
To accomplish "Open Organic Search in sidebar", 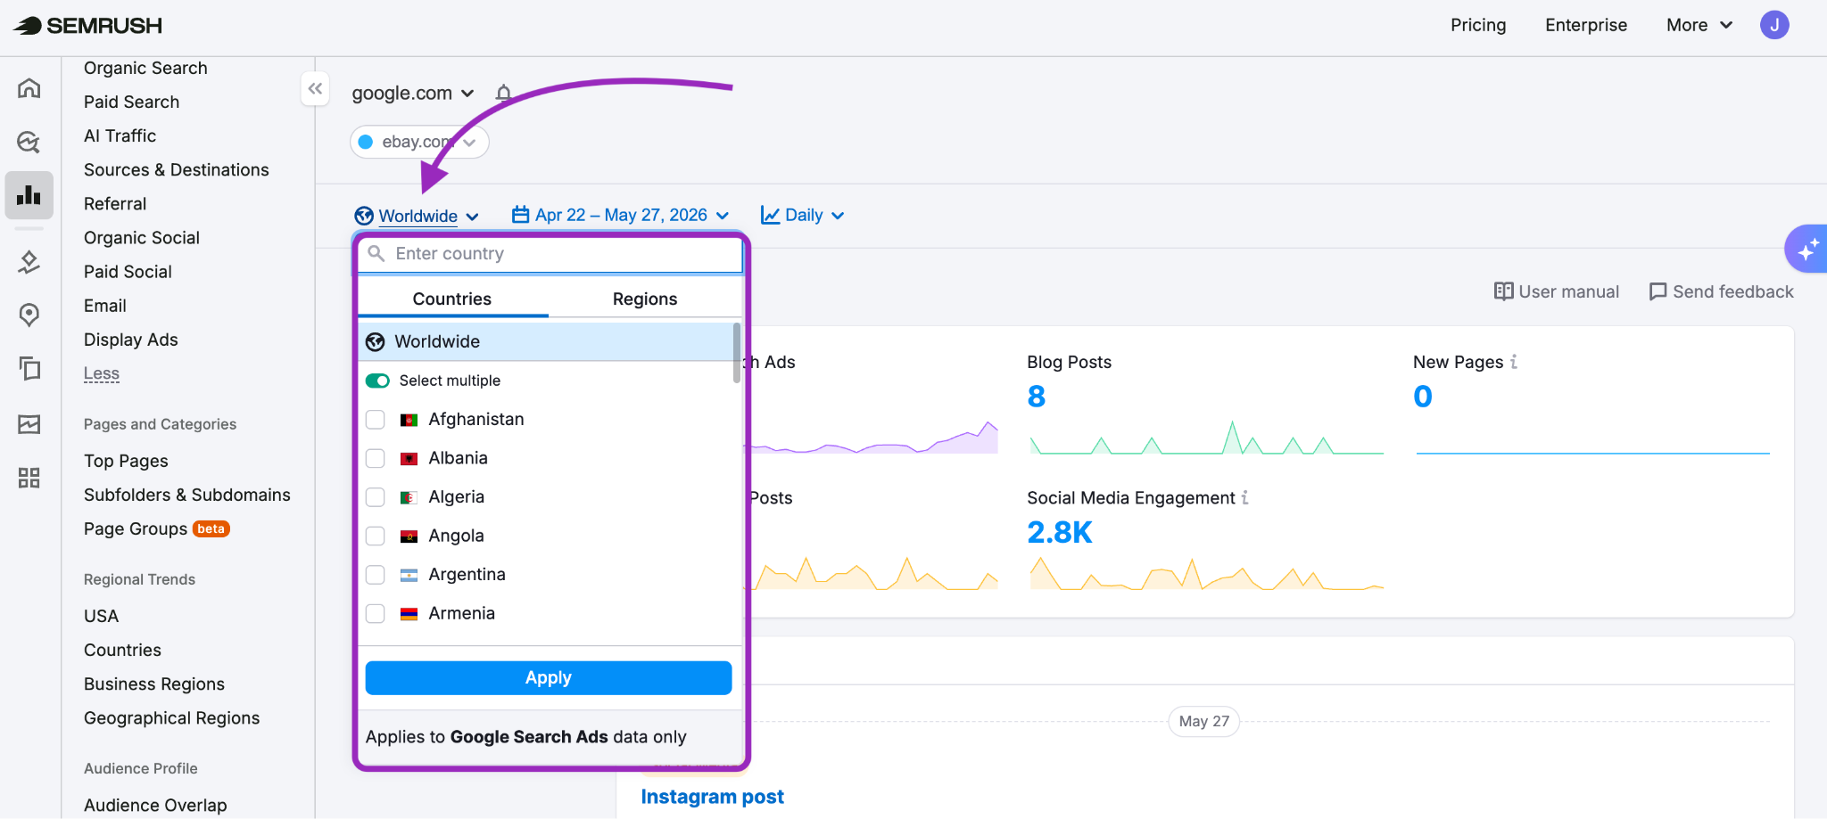I will pyautogui.click(x=145, y=68).
